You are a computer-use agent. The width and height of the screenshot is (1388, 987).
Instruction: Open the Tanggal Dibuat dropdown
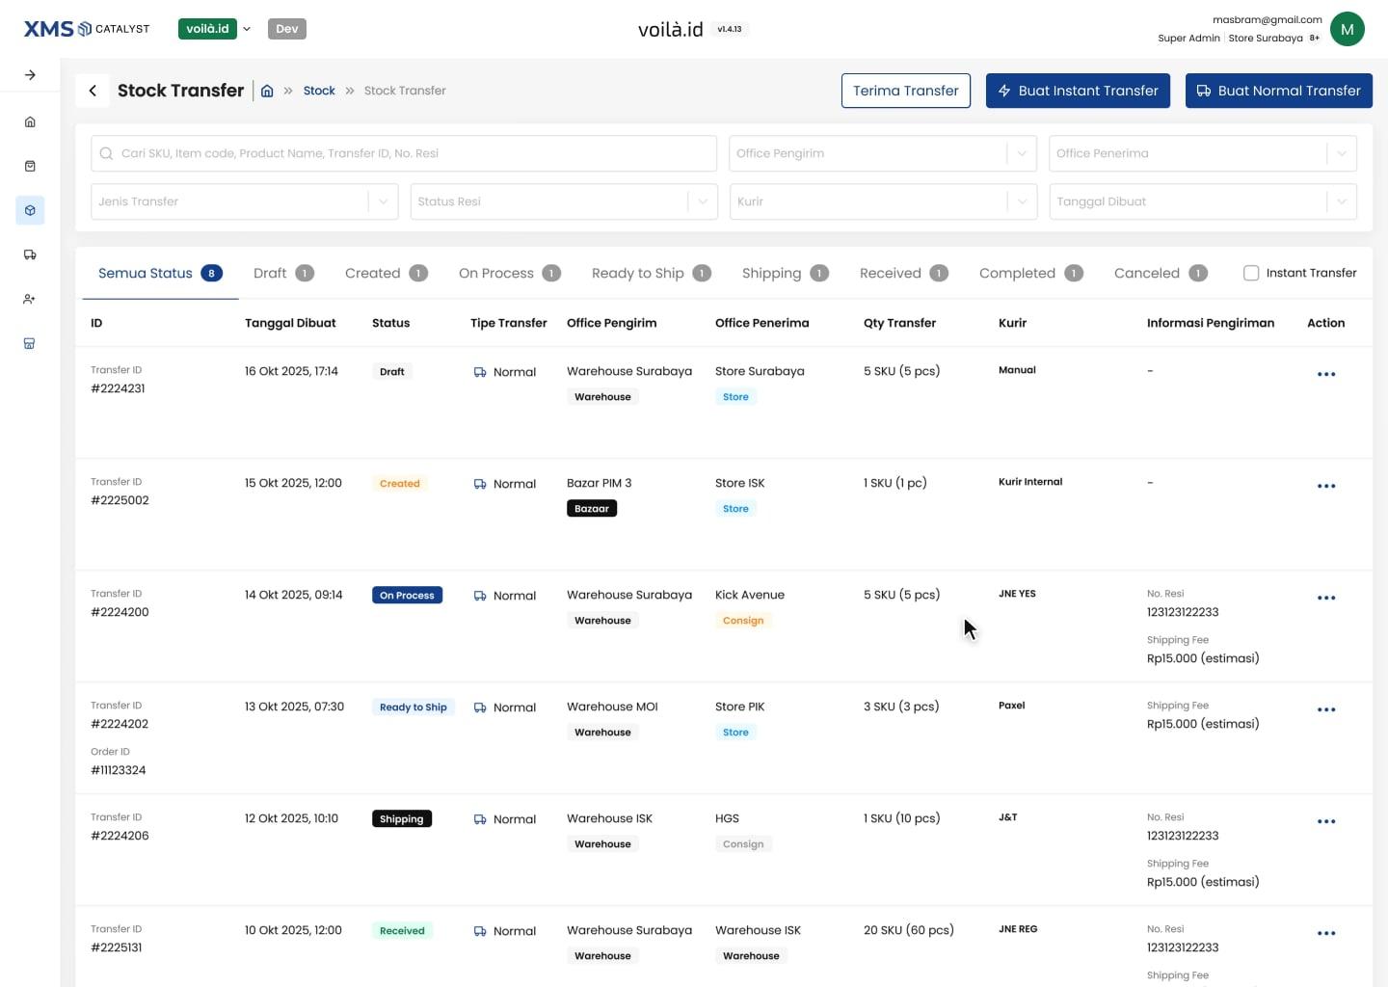point(1202,201)
